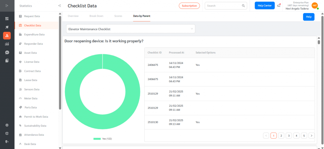The height and width of the screenshot is (149, 324).
Task: Click the HAT user avatar
Action: coord(315,6)
